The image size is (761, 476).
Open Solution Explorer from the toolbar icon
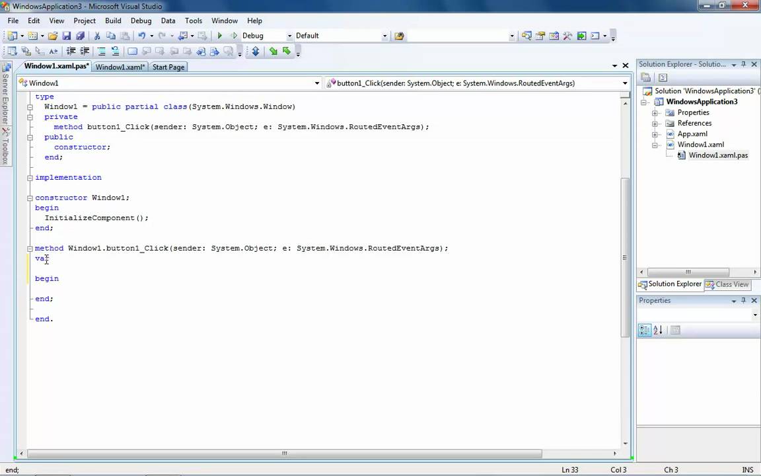coord(526,36)
